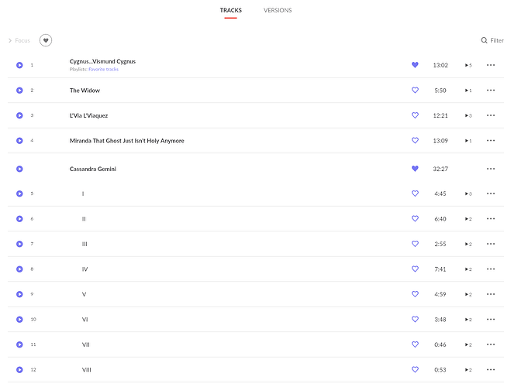Image resolution: width=511 pixels, height=387 pixels.
Task: Click the 13:02 track duration
Action: [440, 65]
